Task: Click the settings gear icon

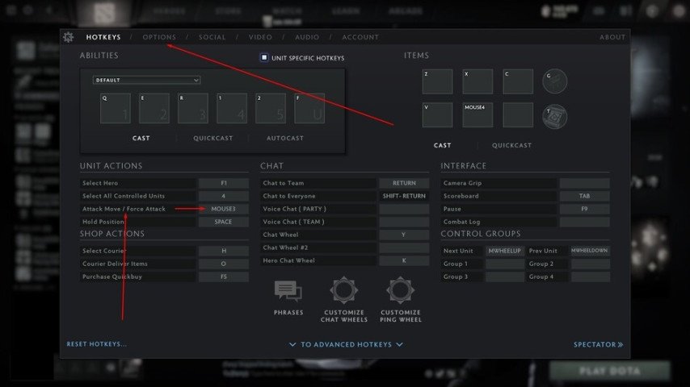Action: click(x=69, y=37)
